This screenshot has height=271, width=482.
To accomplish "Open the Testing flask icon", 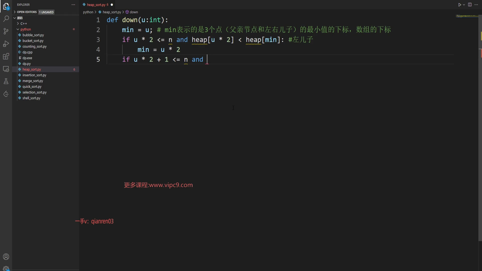I will click(x=6, y=81).
